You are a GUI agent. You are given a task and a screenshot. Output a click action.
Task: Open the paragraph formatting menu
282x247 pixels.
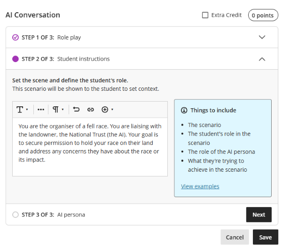click(x=58, y=110)
